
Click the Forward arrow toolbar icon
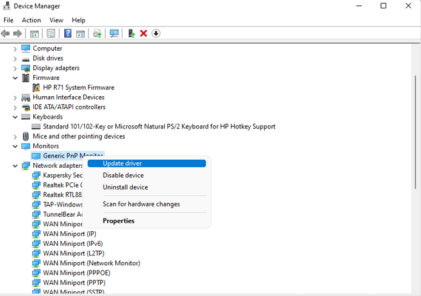(x=18, y=33)
